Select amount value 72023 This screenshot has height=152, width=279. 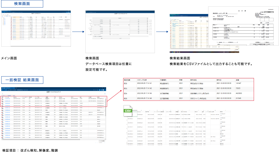click(238, 88)
